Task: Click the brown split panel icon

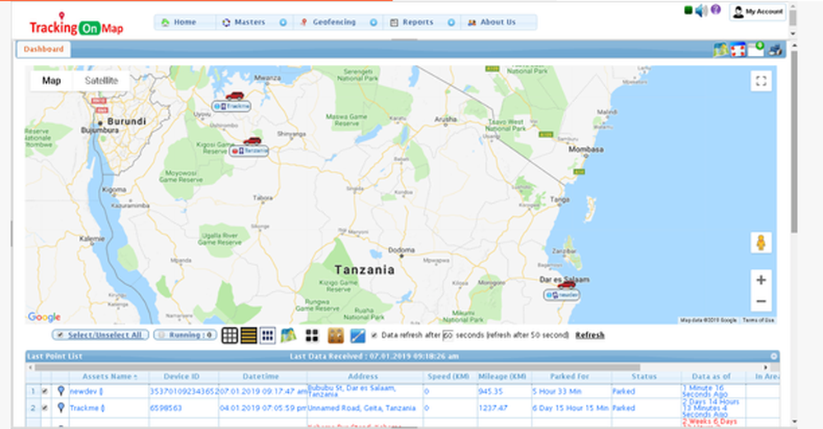Action: click(336, 335)
